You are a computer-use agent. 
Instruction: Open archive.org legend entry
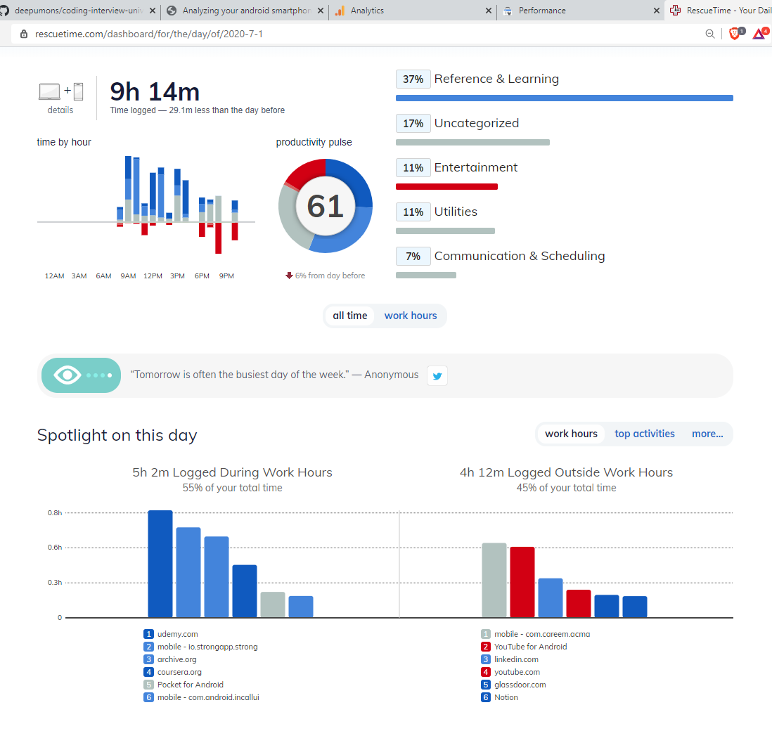click(176, 659)
